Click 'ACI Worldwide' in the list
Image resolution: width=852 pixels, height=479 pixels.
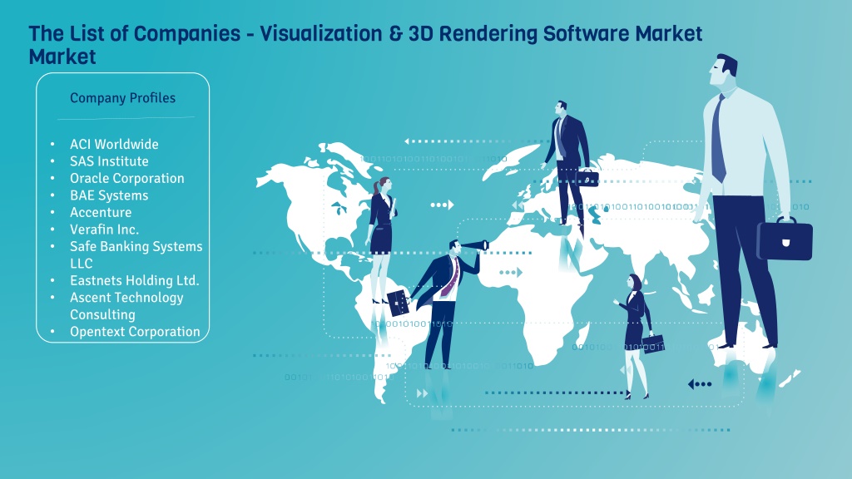coord(114,144)
